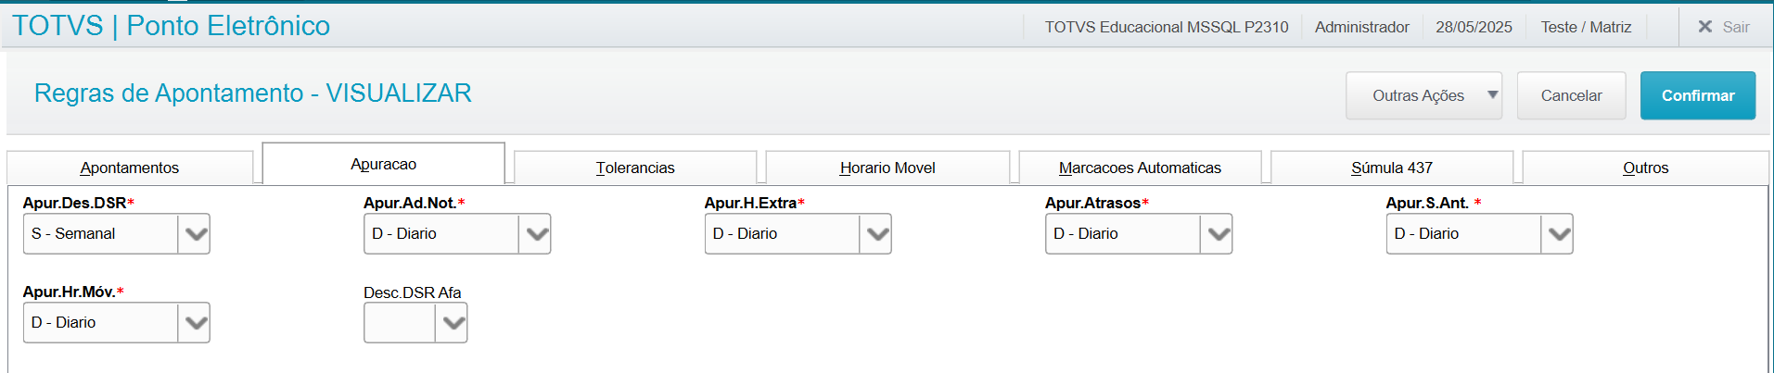Expand the Apur.Des.DSR dropdown arrow
Screen dimensions: 1774x373
(195, 234)
